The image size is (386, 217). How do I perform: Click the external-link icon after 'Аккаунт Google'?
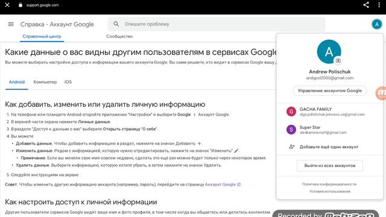pyautogui.click(x=239, y=184)
